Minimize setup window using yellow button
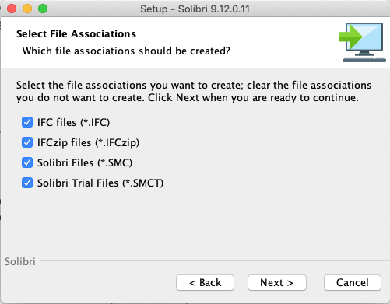Image resolution: width=390 pixels, height=304 pixels. tap(27, 9)
